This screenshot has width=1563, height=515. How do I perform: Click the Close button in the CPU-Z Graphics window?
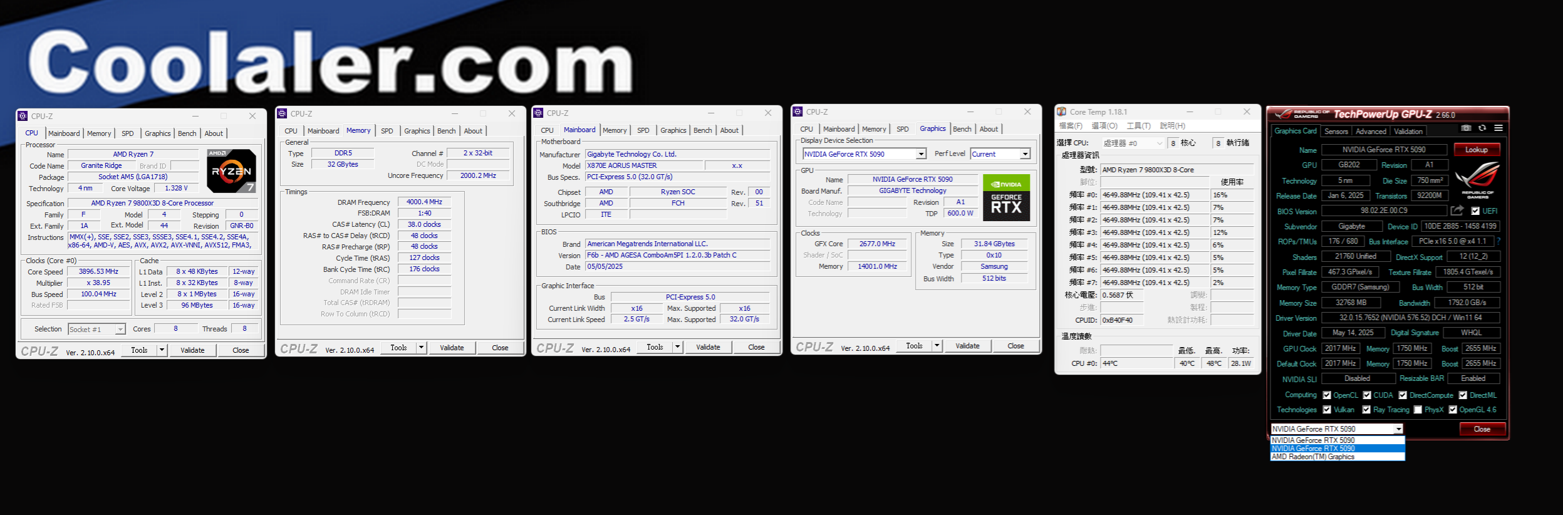1015,346
